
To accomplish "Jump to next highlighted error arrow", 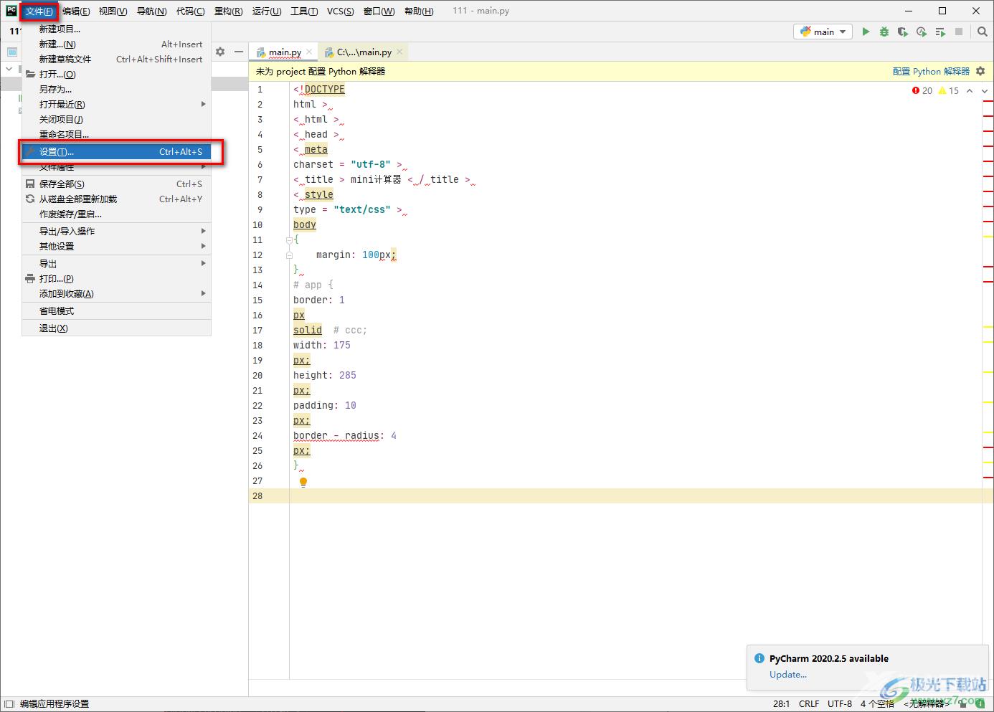I will tap(985, 90).
